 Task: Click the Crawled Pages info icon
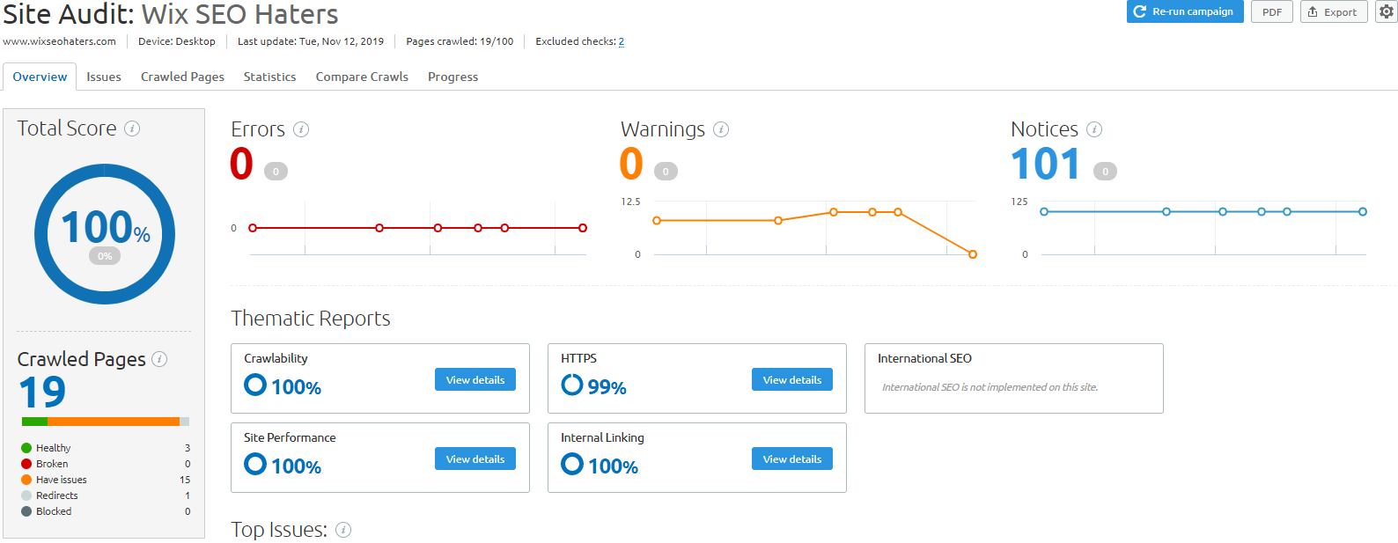click(x=159, y=359)
